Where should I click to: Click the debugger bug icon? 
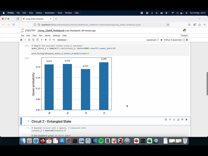point(162,40)
